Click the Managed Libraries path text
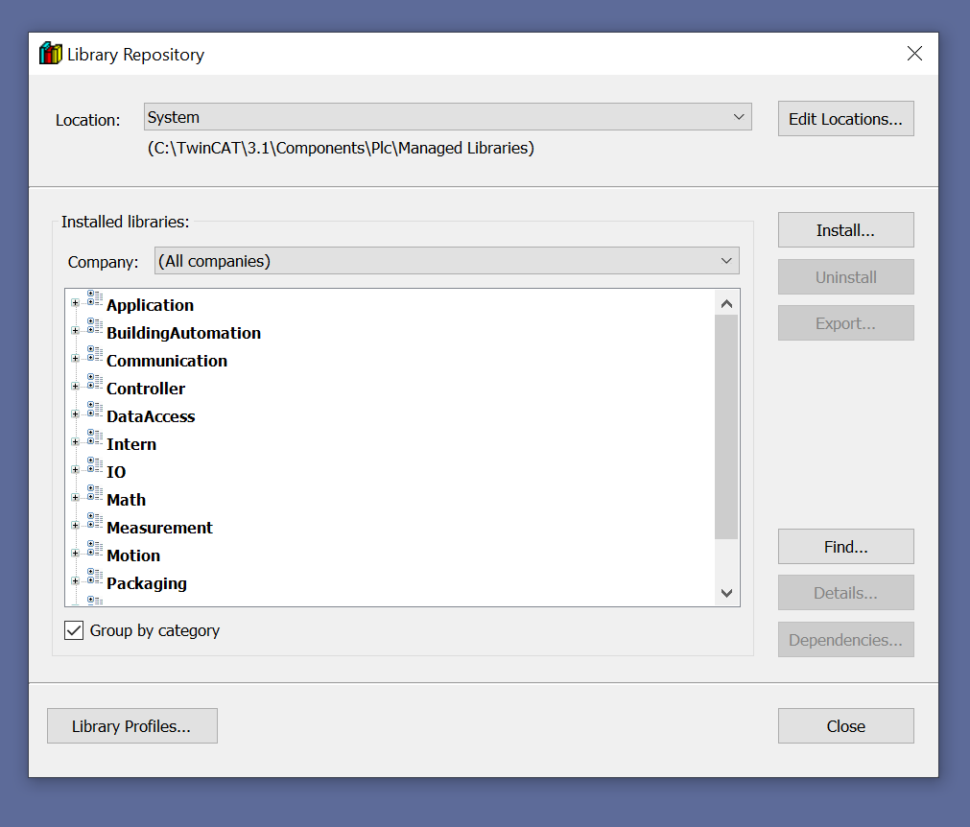 (341, 149)
